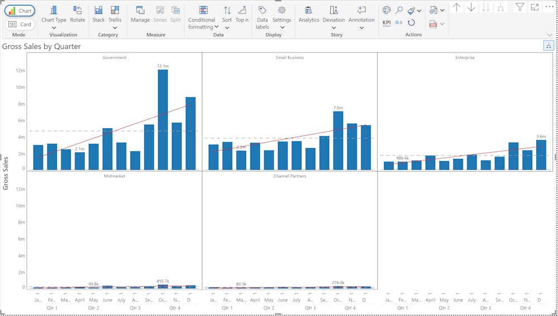Switch to Chart mode
The height and width of the screenshot is (316, 558).
click(20, 11)
